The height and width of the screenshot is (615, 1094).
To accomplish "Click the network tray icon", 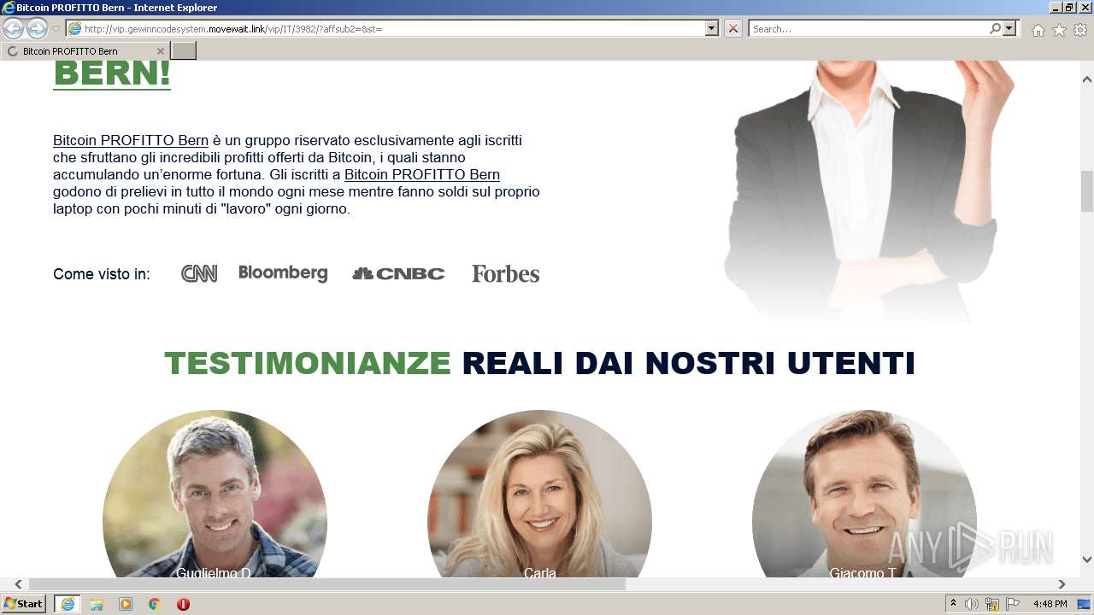I will coord(992,604).
